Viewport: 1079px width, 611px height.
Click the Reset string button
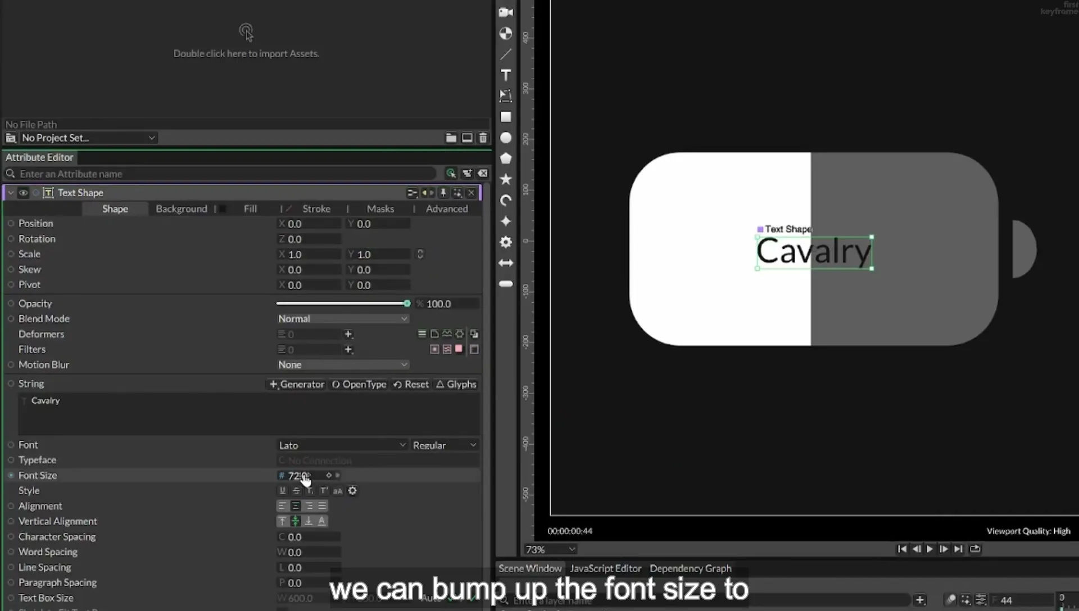point(411,384)
